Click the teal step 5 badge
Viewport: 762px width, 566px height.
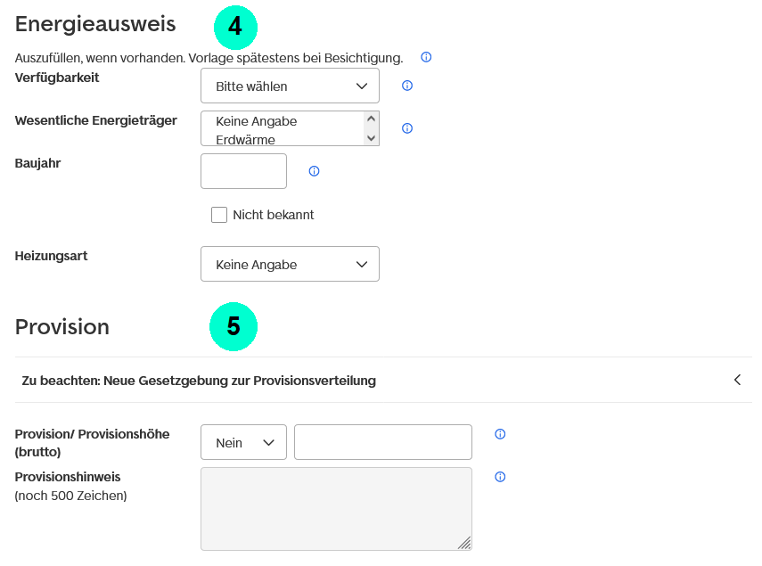[234, 327]
